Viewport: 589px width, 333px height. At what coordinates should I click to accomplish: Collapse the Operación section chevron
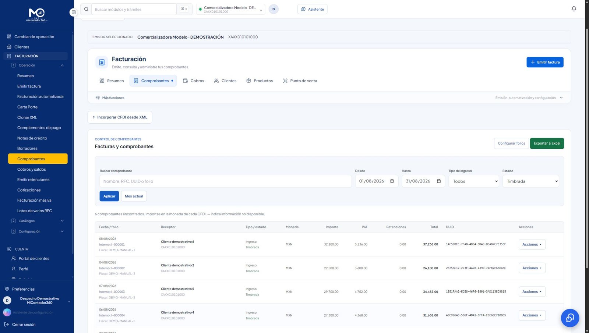(62, 65)
